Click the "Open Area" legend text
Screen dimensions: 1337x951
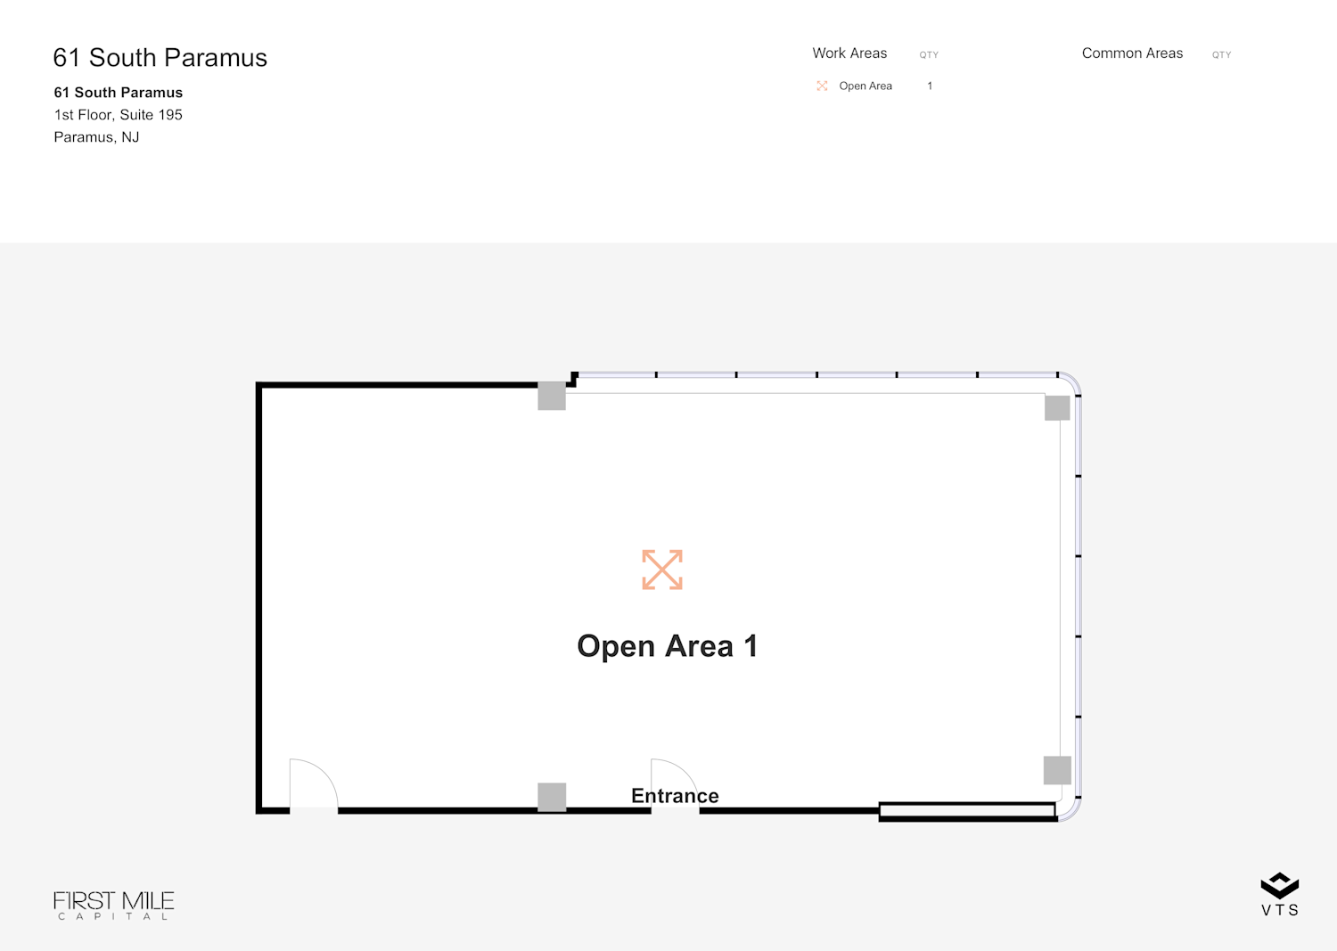[x=865, y=86]
